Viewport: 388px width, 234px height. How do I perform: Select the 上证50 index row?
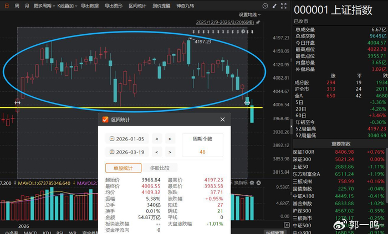339,167
